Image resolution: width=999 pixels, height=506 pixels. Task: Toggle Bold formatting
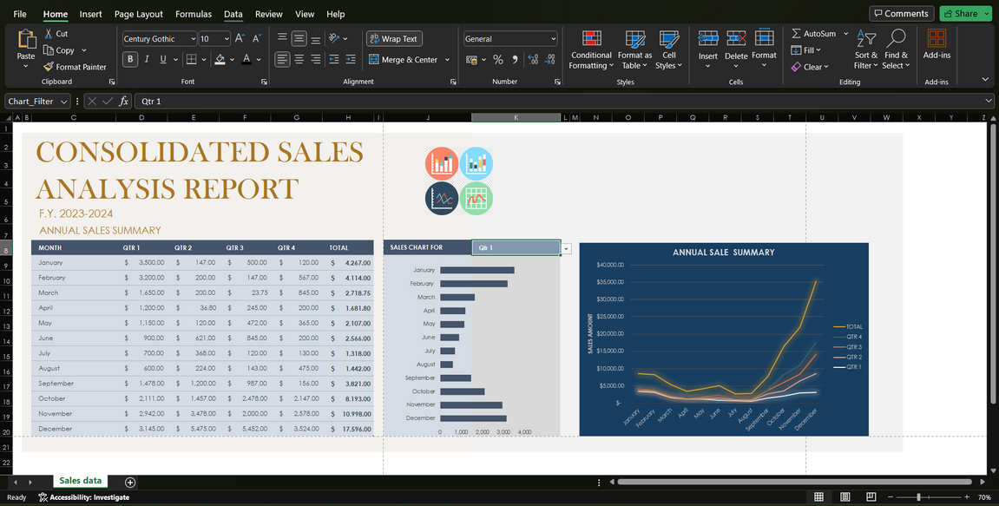130,59
